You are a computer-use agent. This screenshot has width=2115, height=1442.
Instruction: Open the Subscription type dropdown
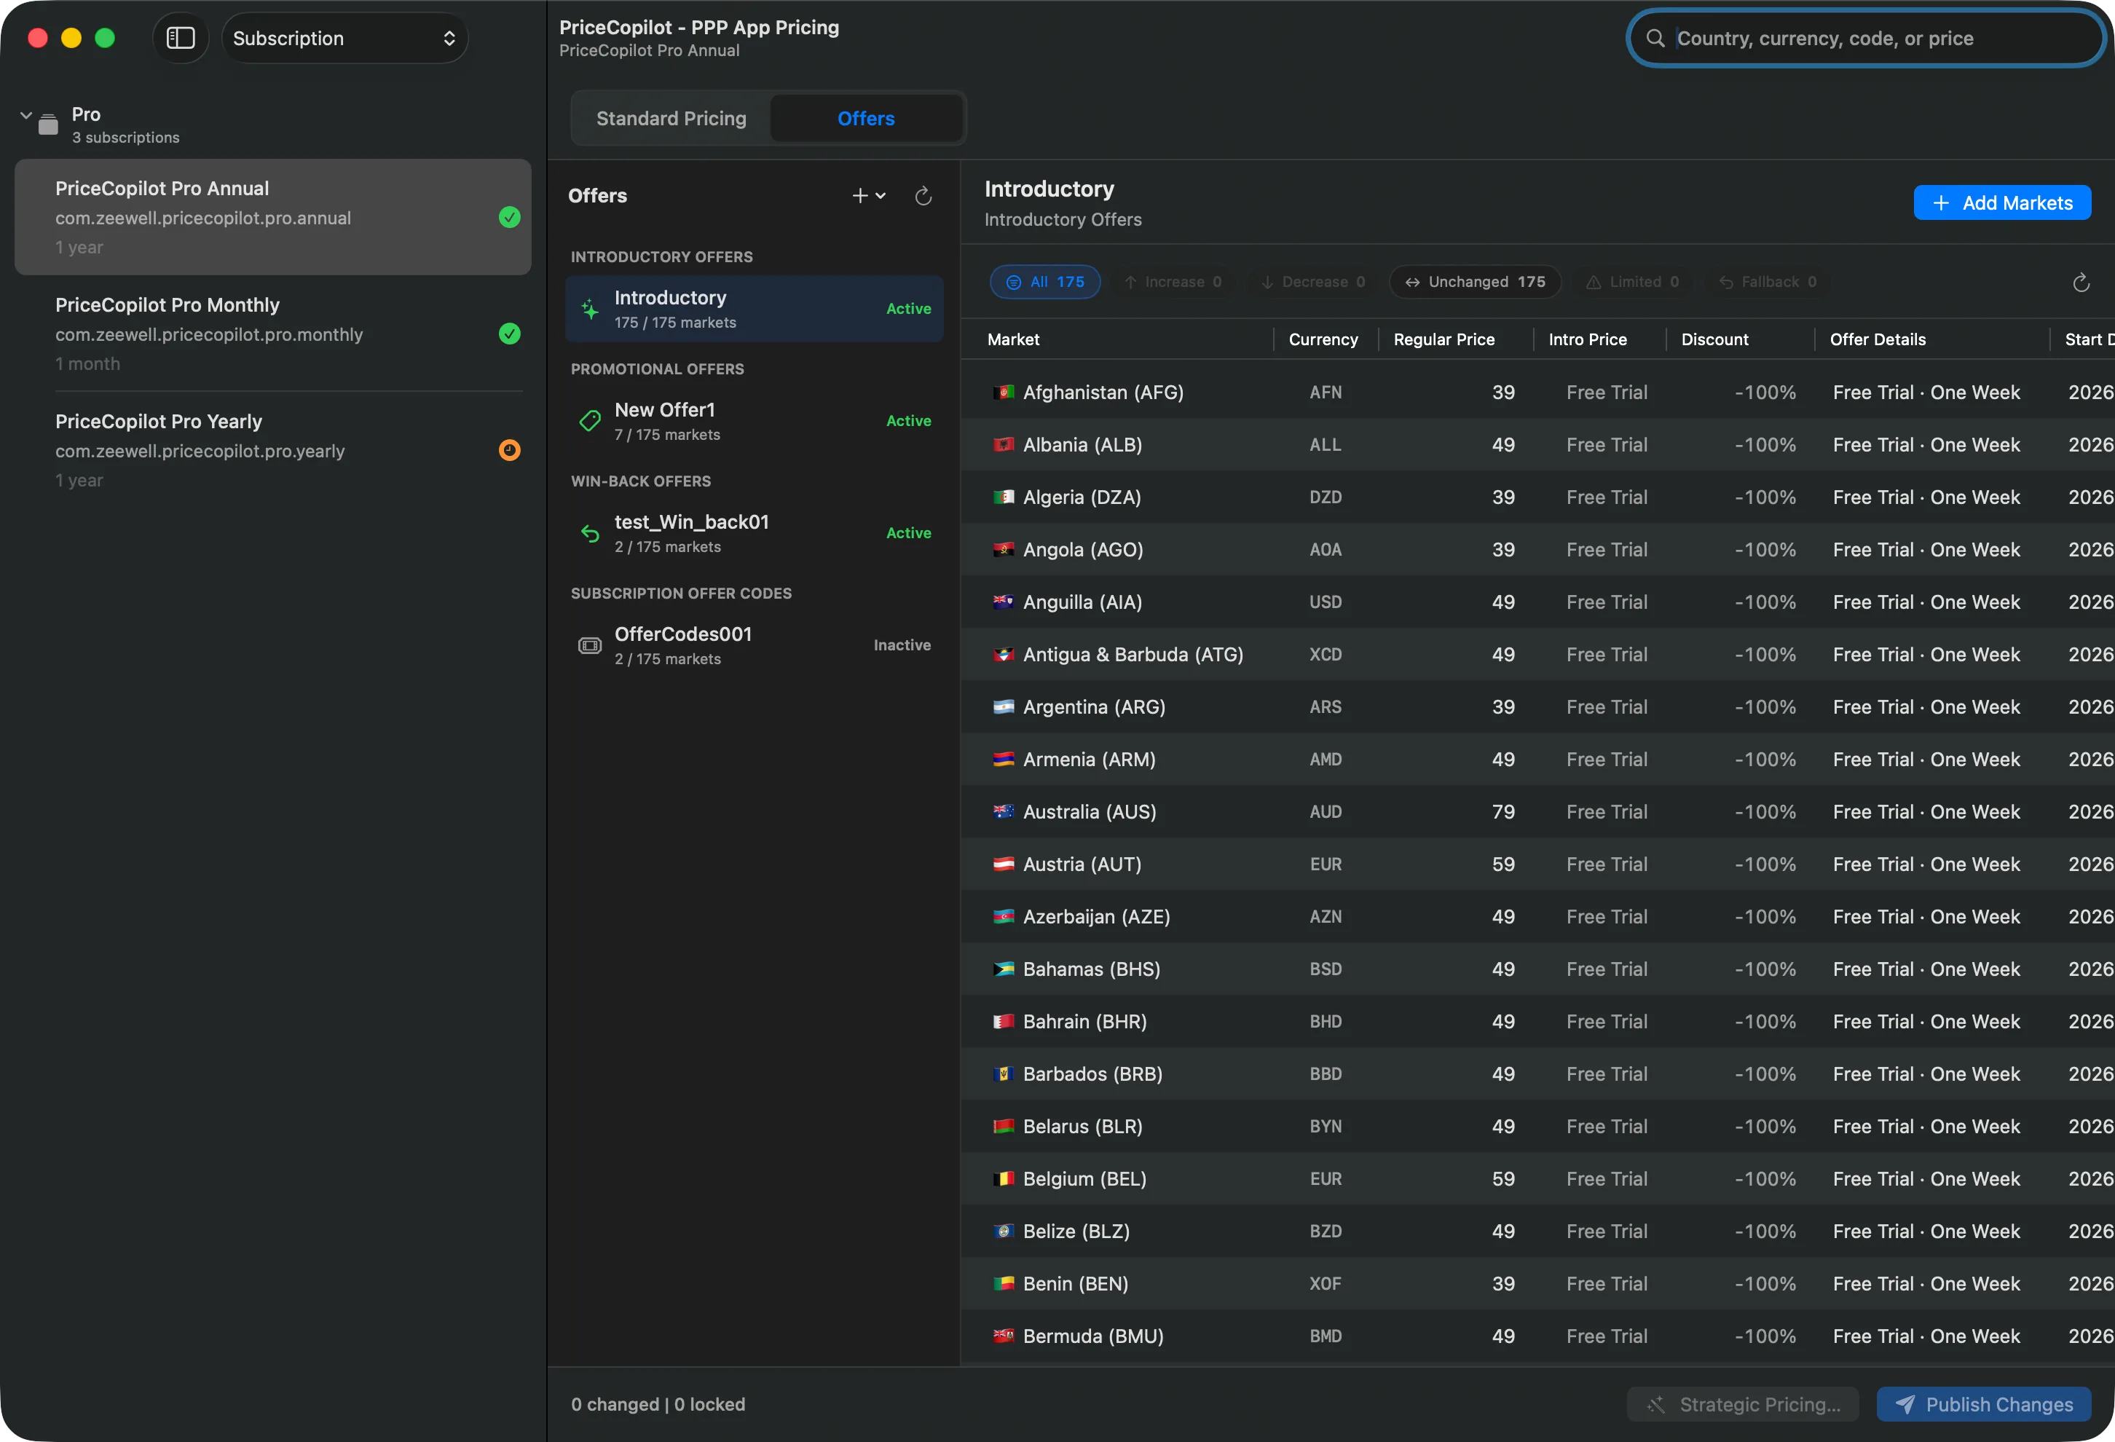pyautogui.click(x=345, y=38)
